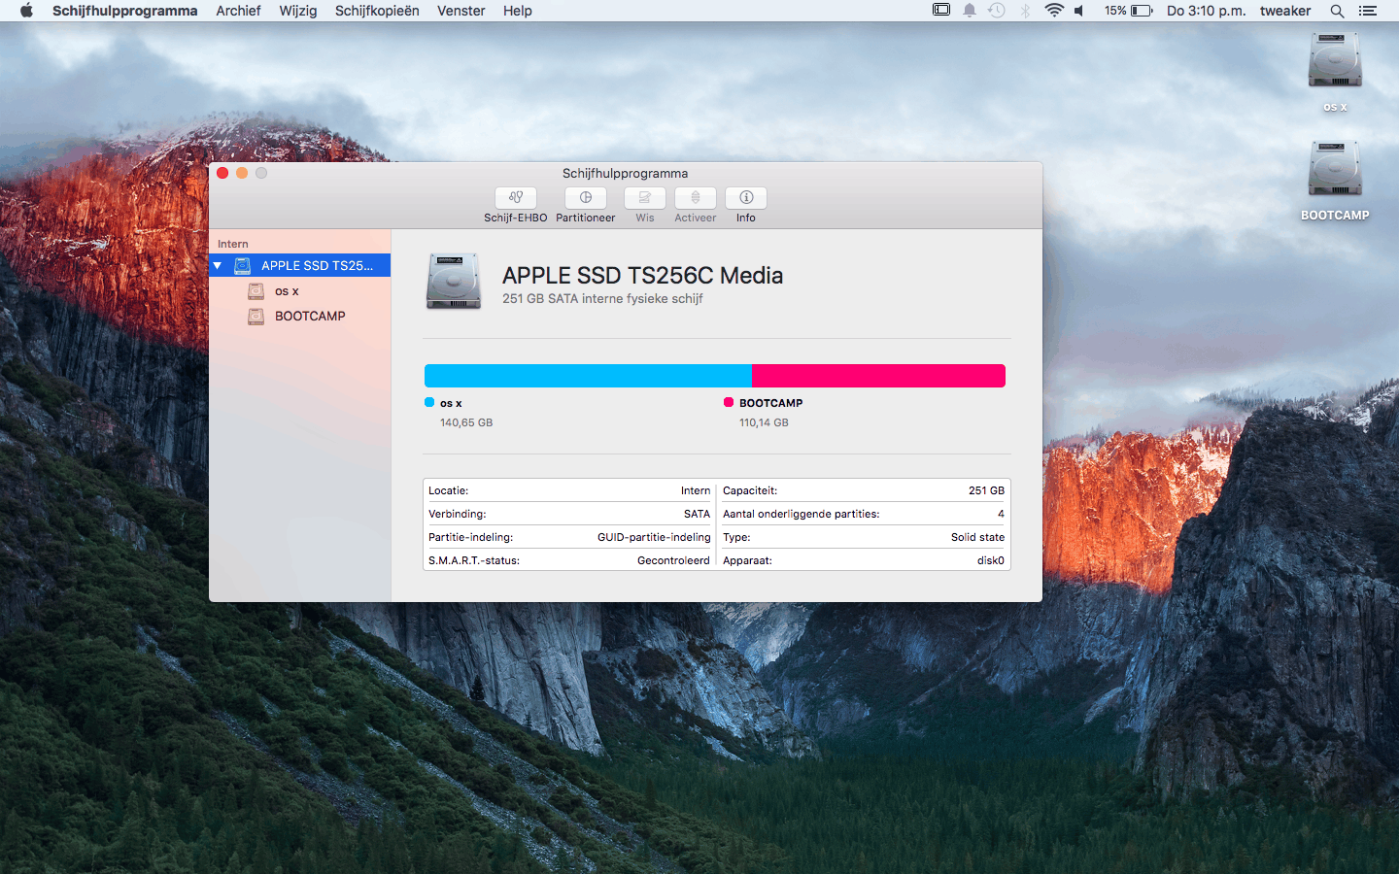Open the Schijfkopieën menu
Screen dimensions: 1399x874
click(377, 11)
